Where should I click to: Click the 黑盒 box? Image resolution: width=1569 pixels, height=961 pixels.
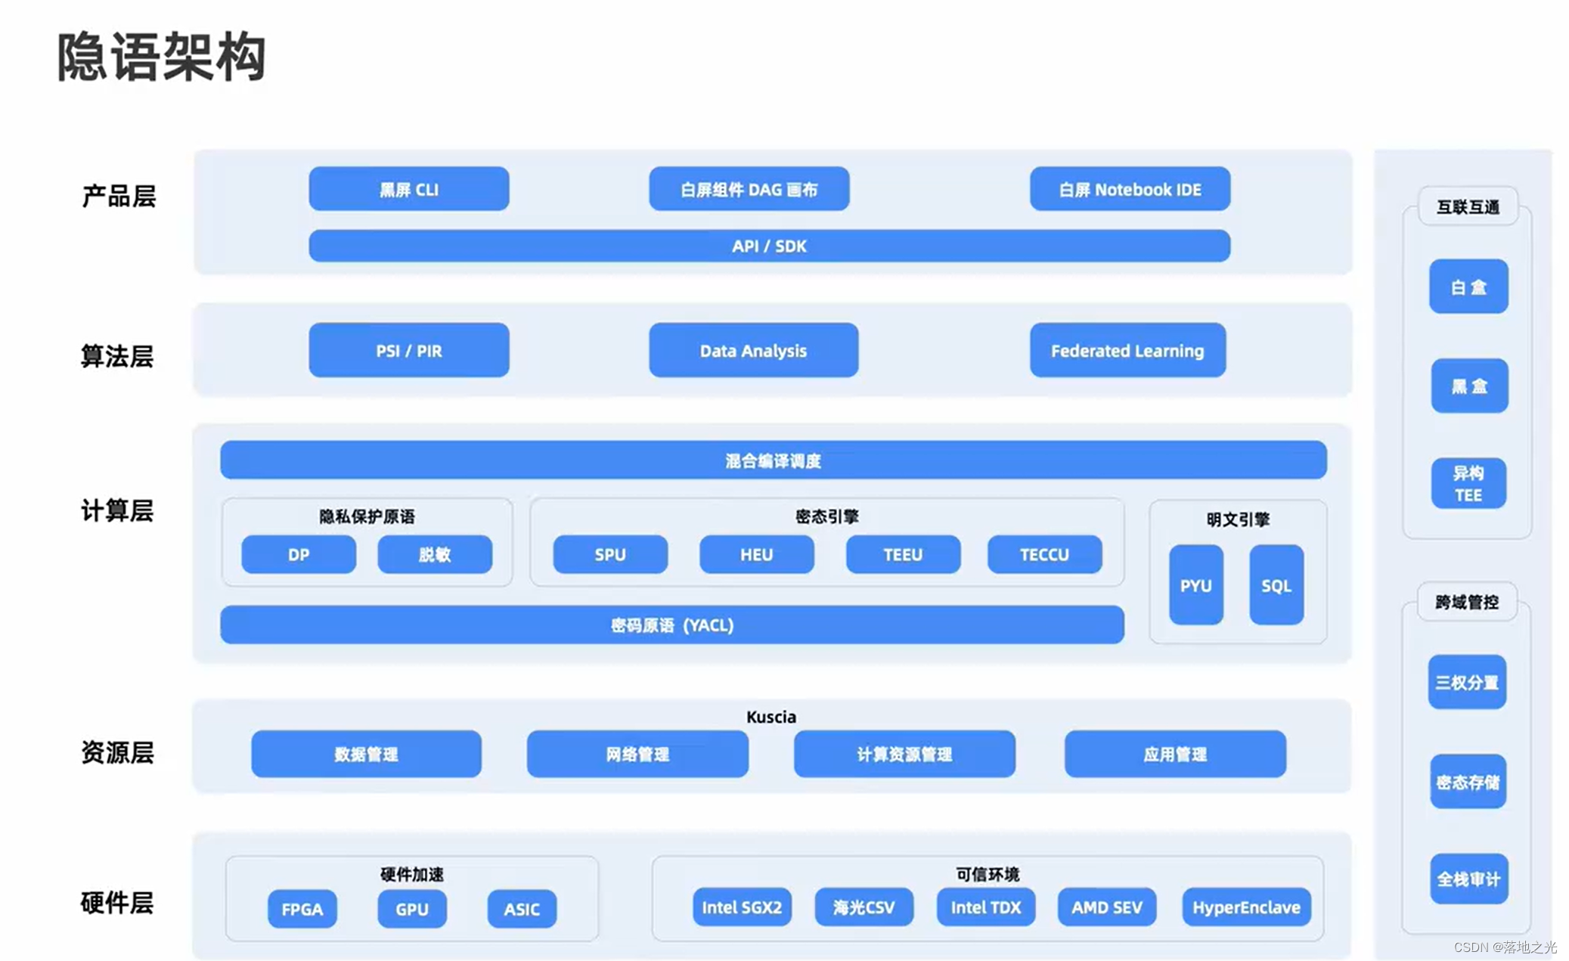1468,386
